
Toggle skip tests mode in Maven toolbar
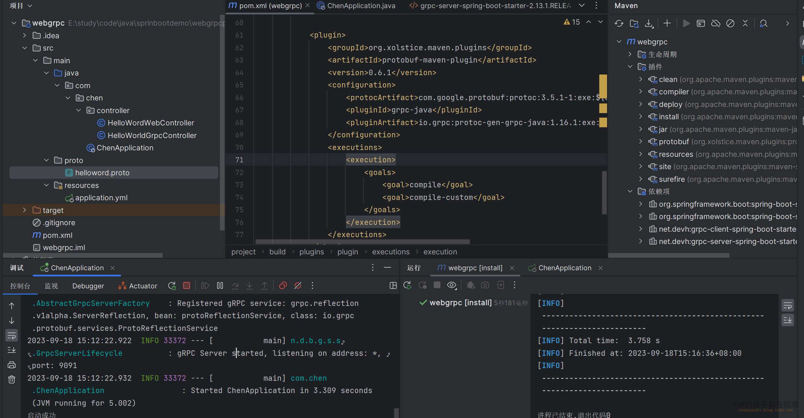coord(730,23)
